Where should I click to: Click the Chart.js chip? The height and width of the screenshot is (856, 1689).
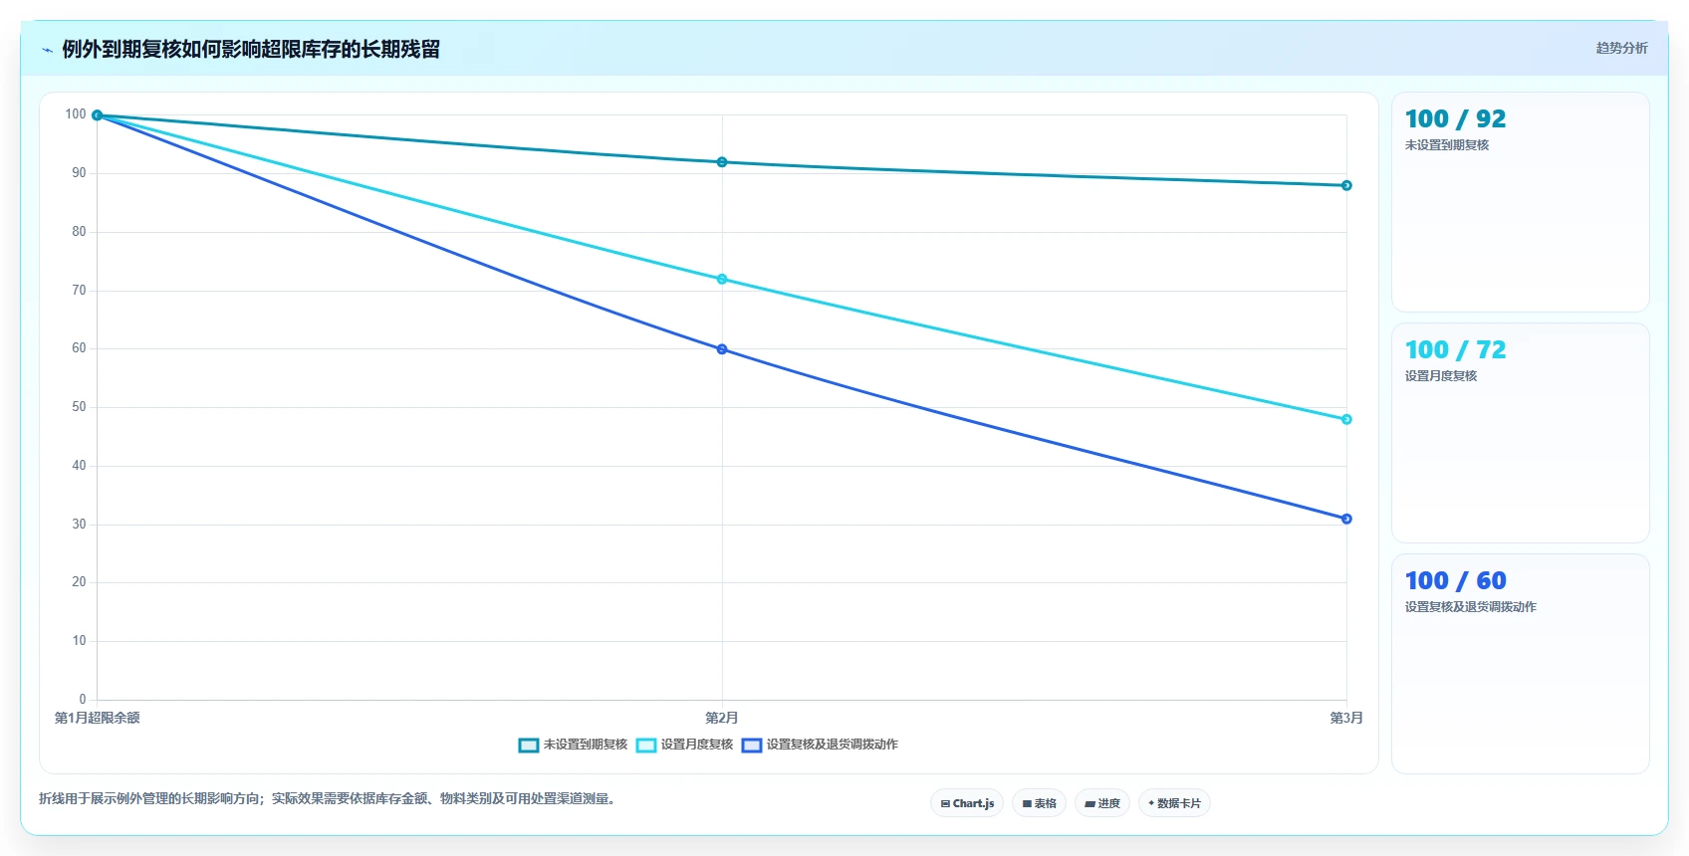pyautogui.click(x=967, y=803)
